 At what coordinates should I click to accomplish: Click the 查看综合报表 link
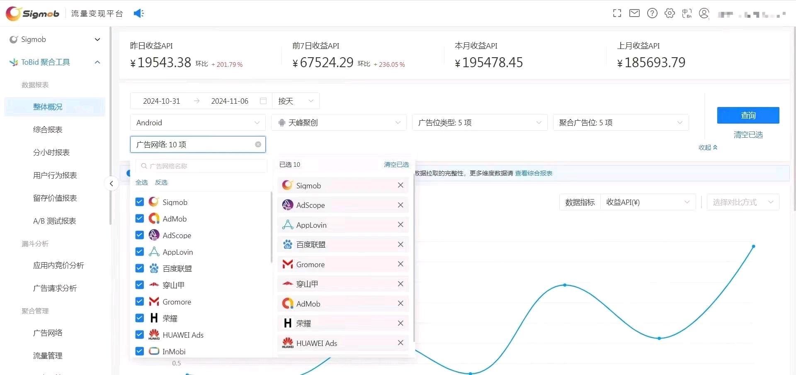click(x=534, y=173)
